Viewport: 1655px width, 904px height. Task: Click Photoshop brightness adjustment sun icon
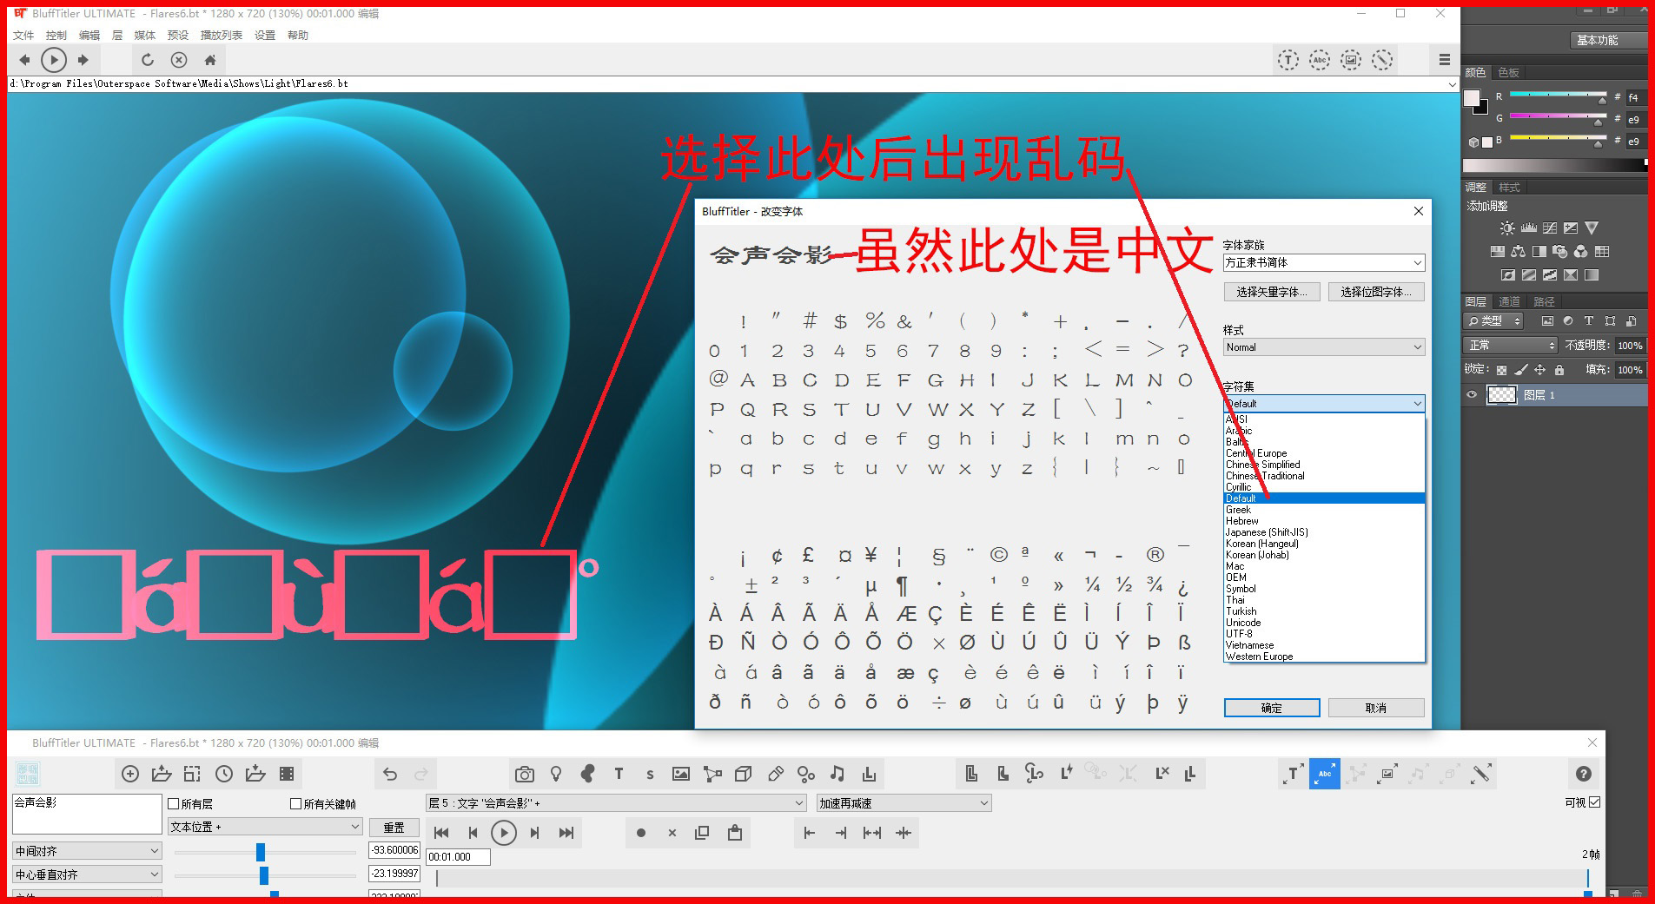point(1507,228)
